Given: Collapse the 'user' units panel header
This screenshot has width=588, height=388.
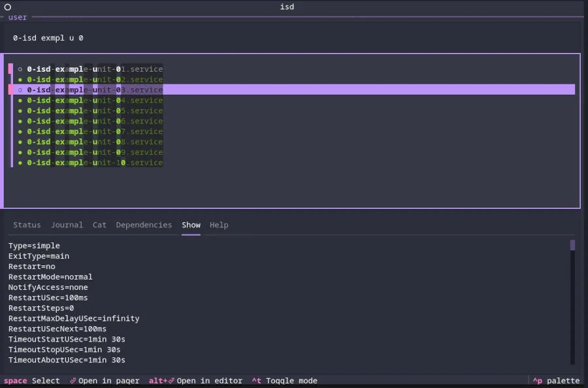Looking at the screenshot, I should pyautogui.click(x=17, y=17).
